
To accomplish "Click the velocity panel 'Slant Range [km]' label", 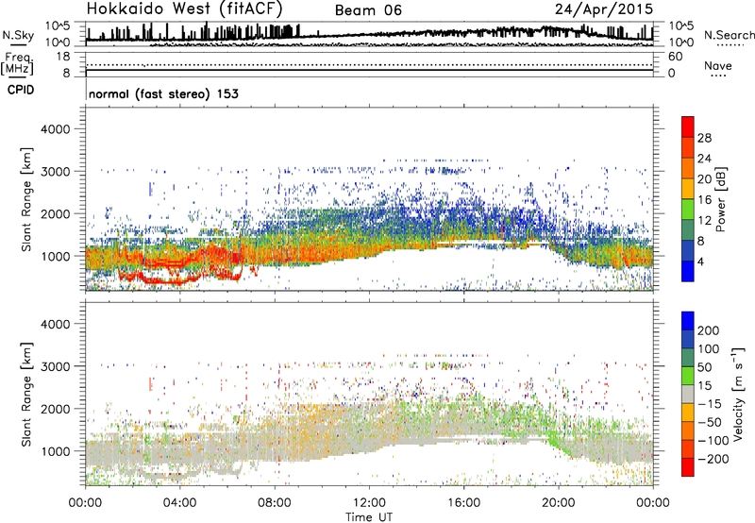I will [26, 395].
